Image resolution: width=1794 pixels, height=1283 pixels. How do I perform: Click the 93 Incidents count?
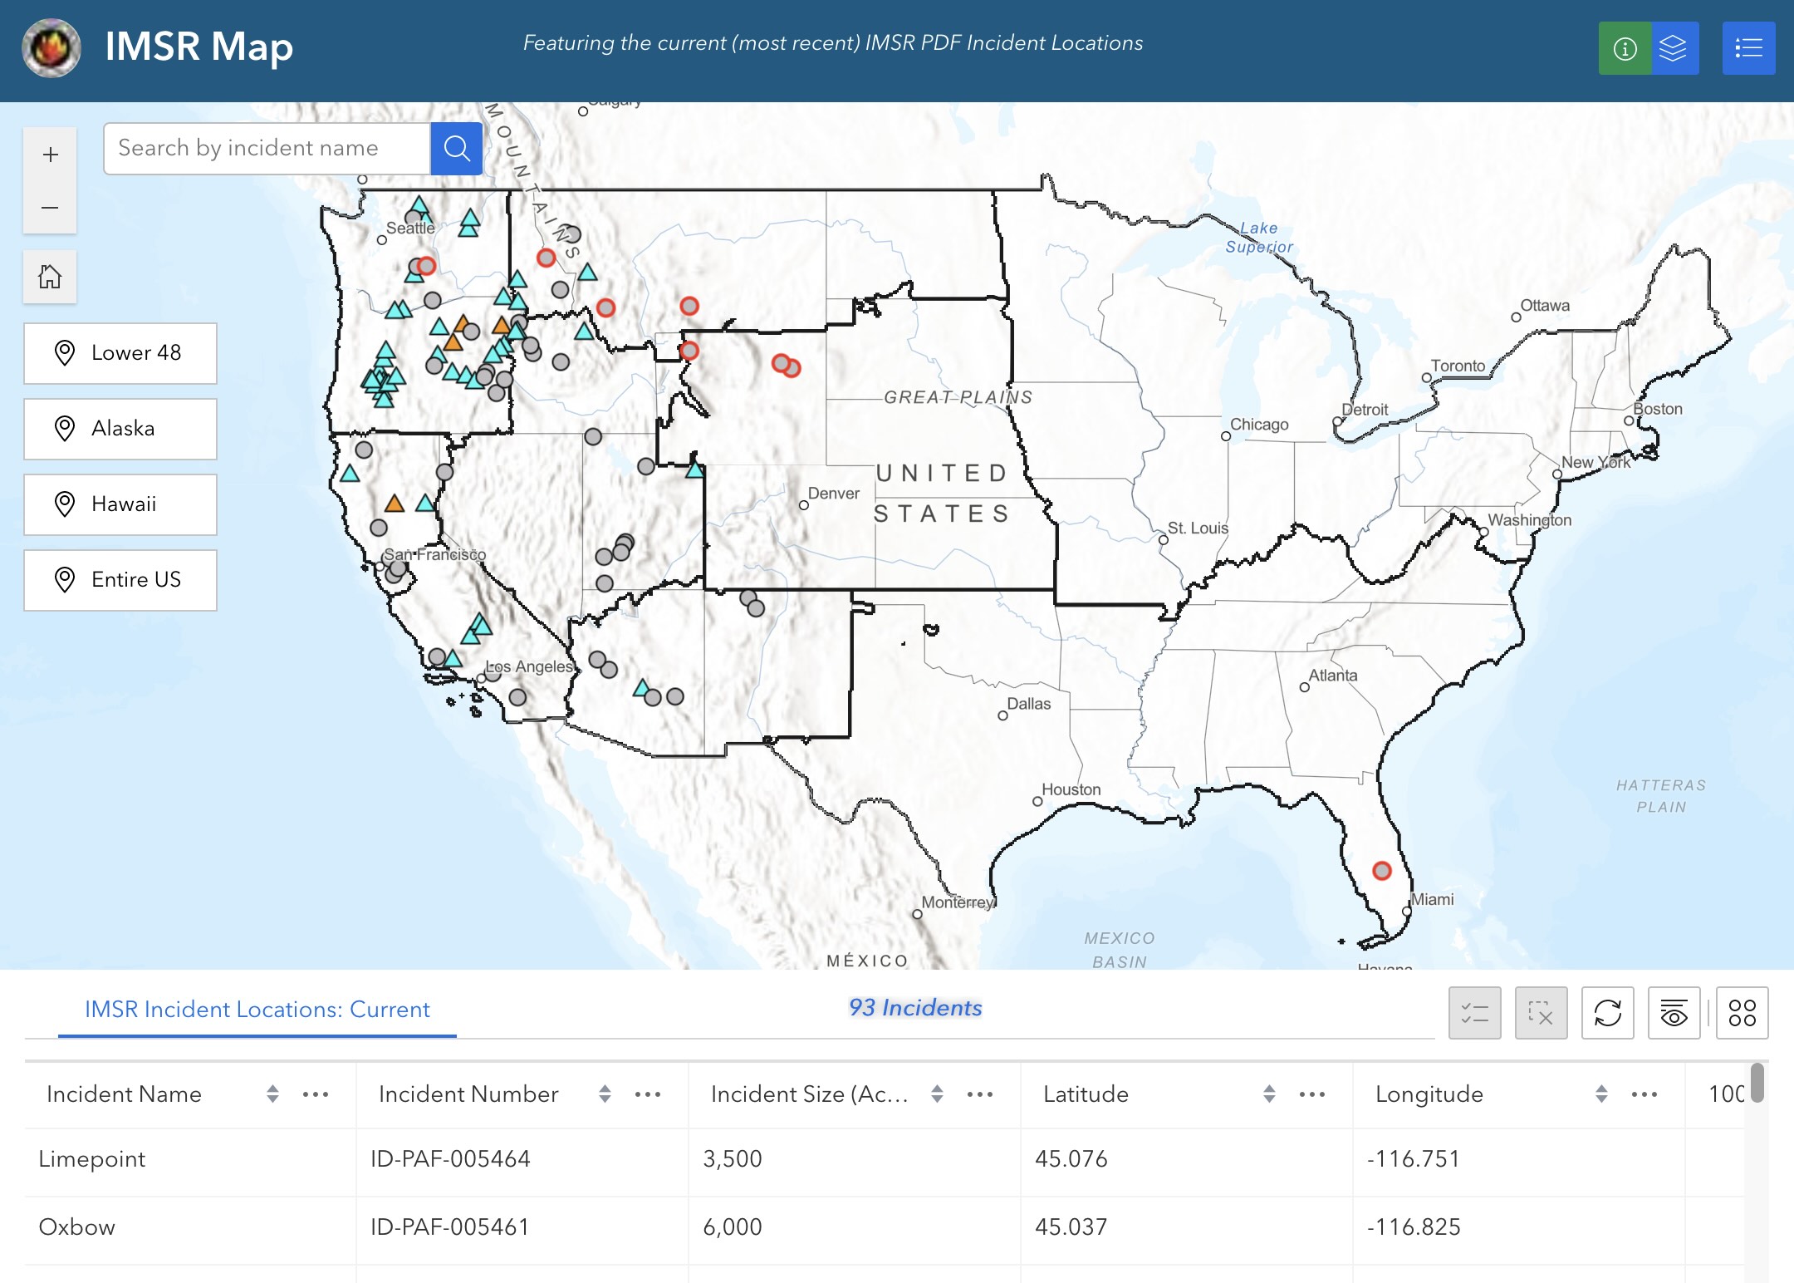(915, 1008)
